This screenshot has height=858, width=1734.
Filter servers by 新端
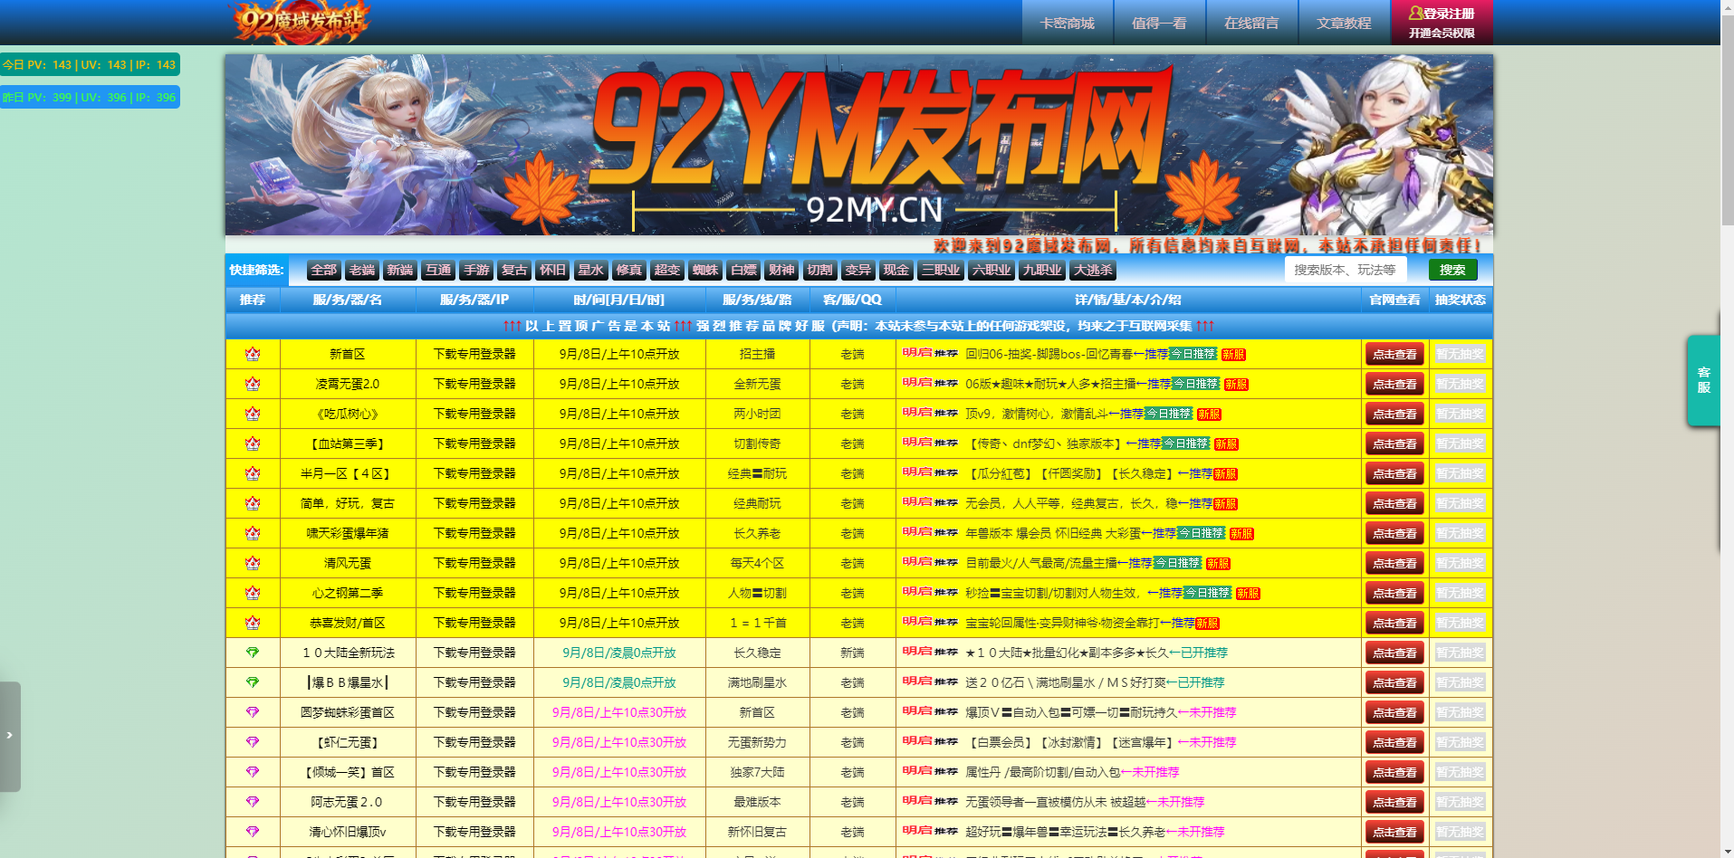(400, 270)
